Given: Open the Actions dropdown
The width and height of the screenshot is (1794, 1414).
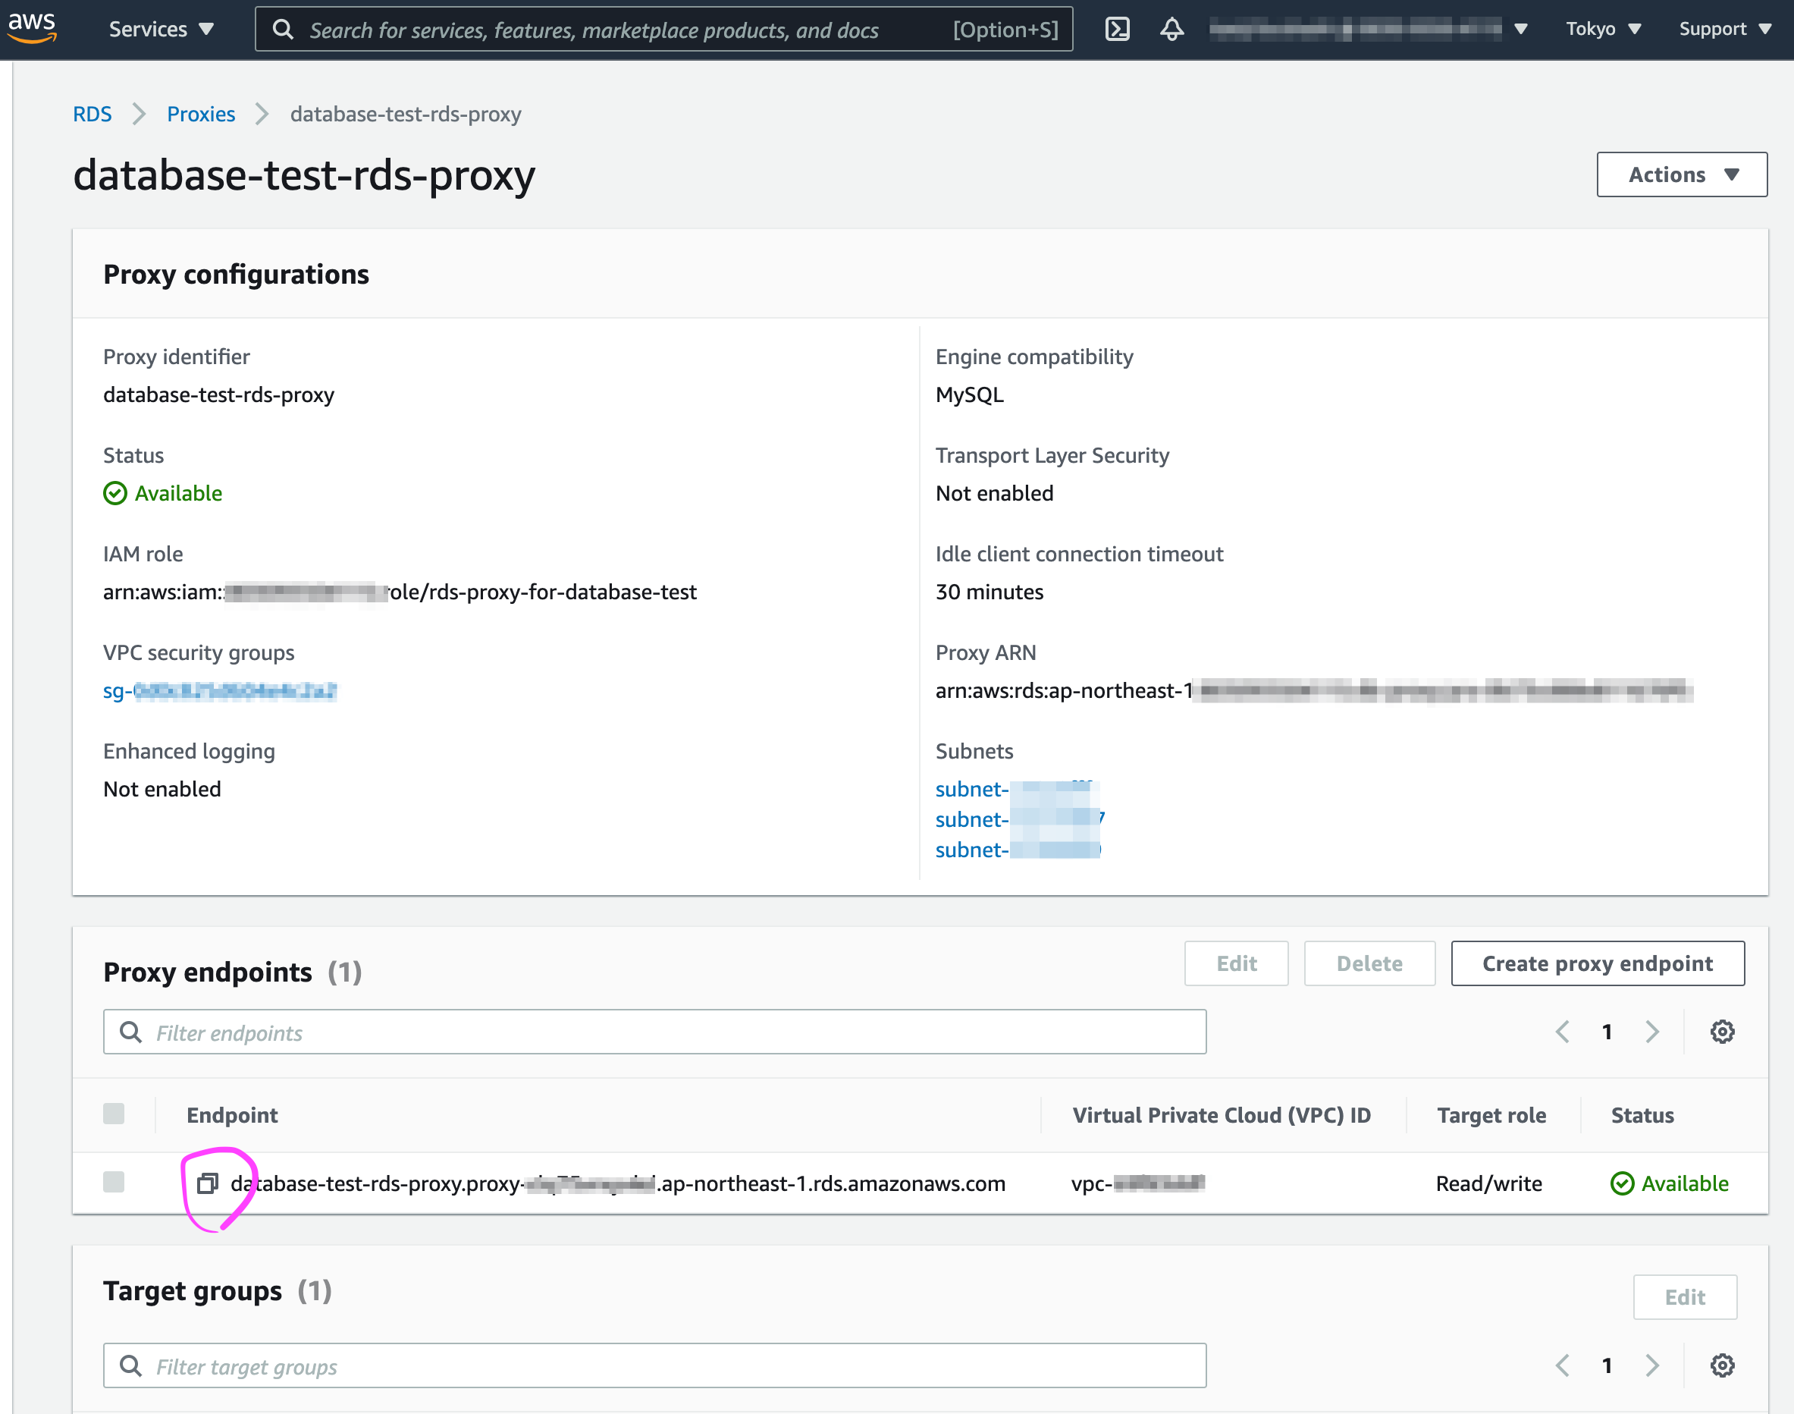Looking at the screenshot, I should click(x=1682, y=174).
